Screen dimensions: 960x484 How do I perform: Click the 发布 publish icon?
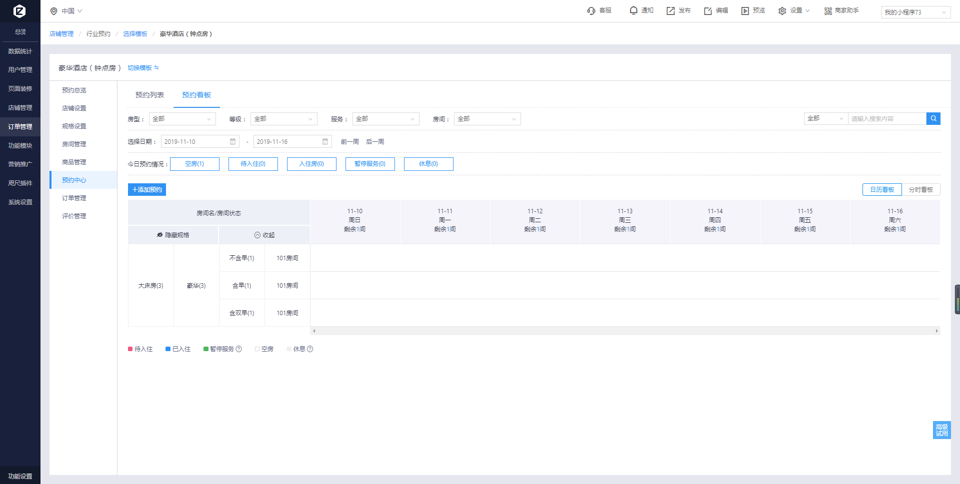[670, 11]
